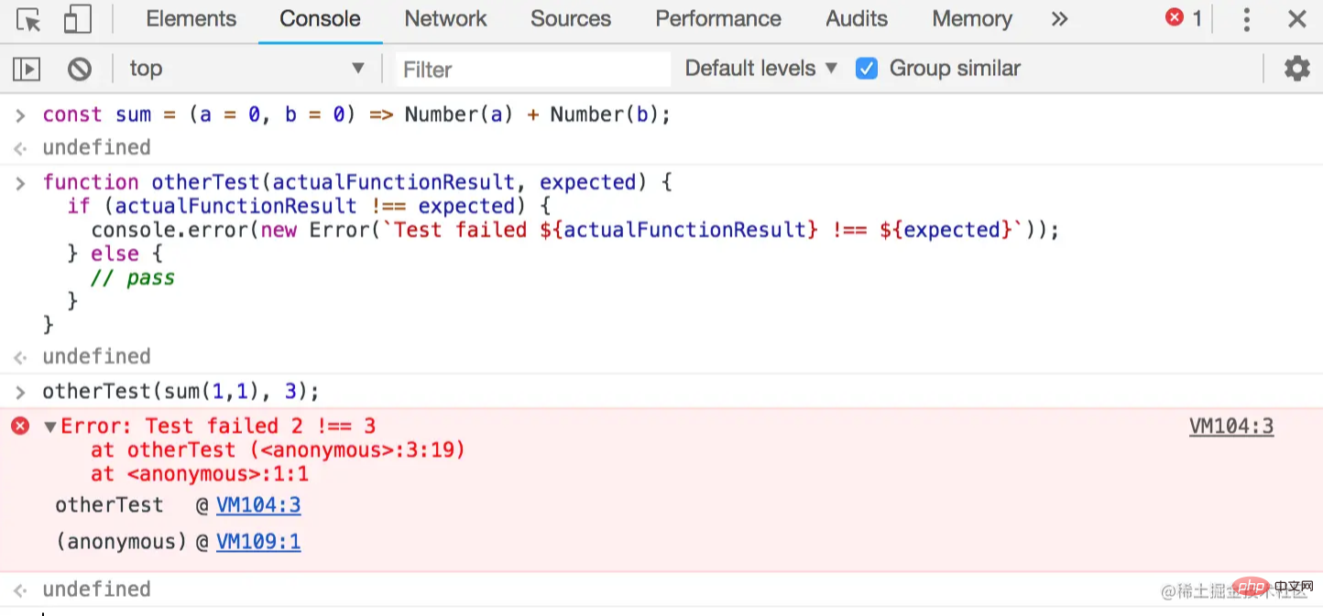The image size is (1323, 616).
Task: Click the '// pass' comment
Action: click(x=133, y=278)
